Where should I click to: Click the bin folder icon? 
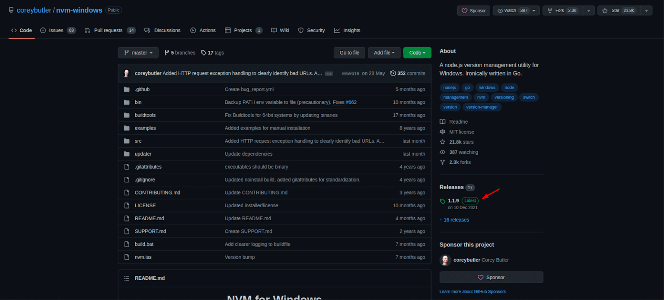click(127, 102)
